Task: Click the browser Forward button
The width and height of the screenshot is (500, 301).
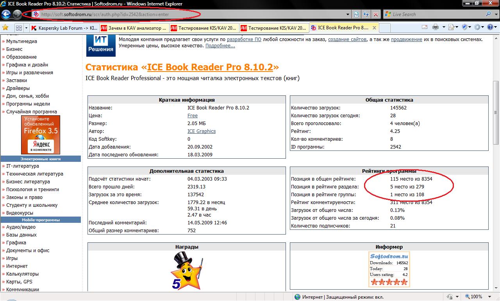Action: [x=17, y=14]
